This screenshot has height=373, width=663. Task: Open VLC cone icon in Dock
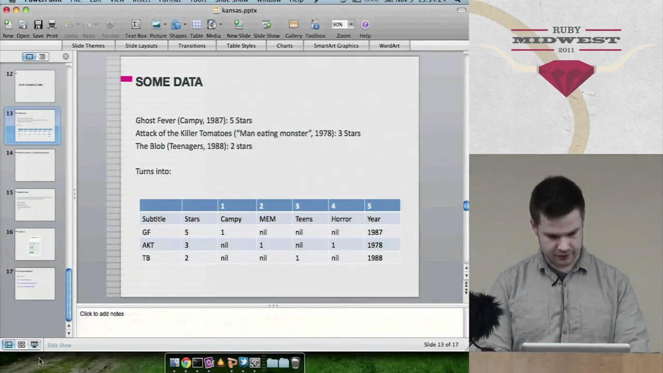click(221, 363)
